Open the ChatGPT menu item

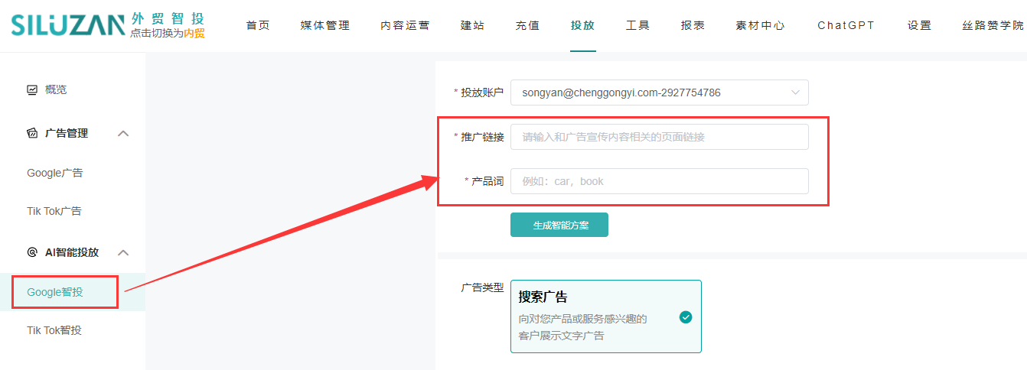point(846,25)
